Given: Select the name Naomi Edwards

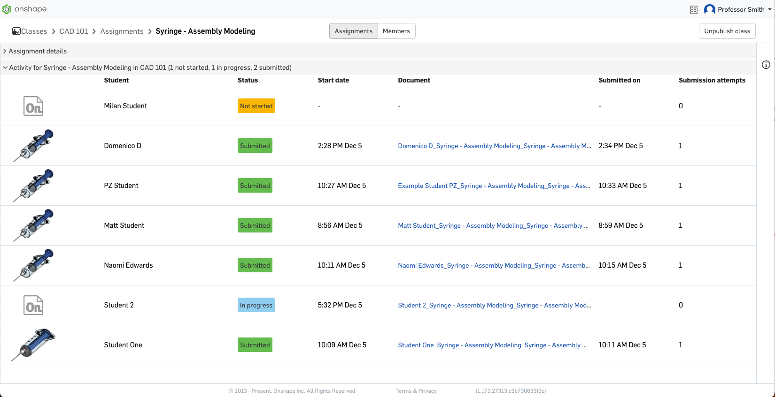Looking at the screenshot, I should click(x=128, y=265).
